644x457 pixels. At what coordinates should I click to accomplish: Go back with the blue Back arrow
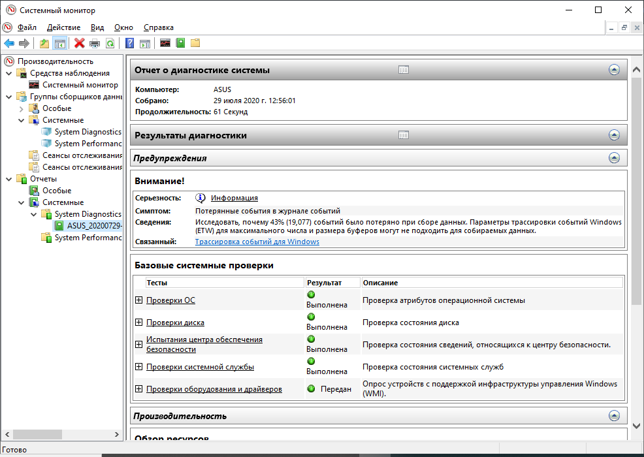[x=9, y=43]
